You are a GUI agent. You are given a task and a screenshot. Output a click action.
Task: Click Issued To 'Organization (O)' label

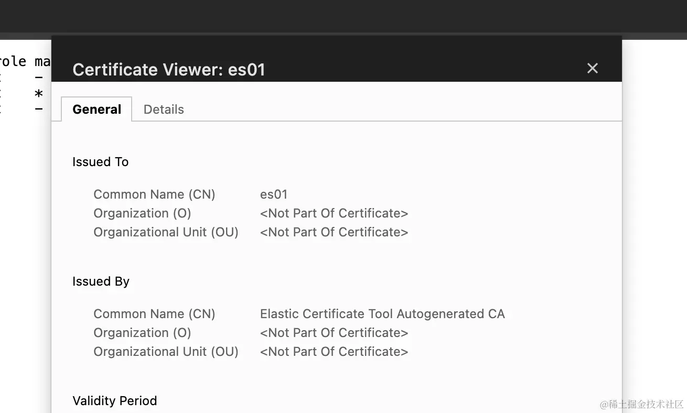142,213
